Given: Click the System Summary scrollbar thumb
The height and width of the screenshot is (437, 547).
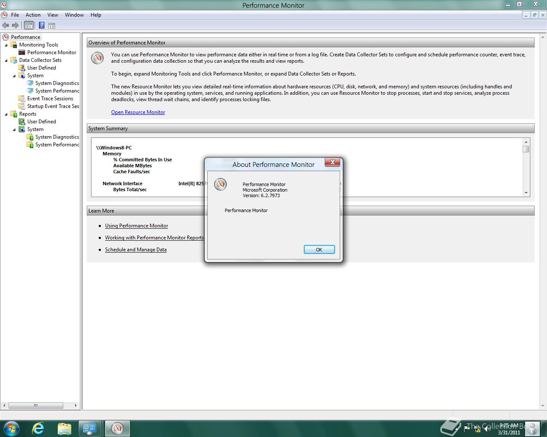Looking at the screenshot, I should 526,149.
